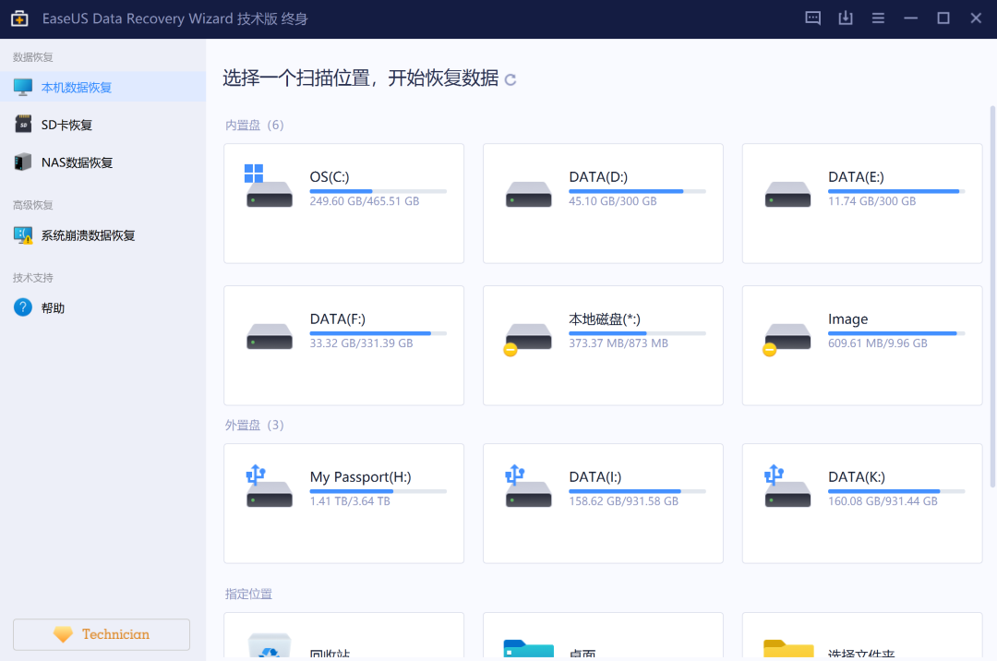Click the My Passport(H:) USB drive icon
The width and height of the screenshot is (997, 661).
(x=269, y=486)
